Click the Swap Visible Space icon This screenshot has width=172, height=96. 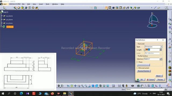pos(108,86)
